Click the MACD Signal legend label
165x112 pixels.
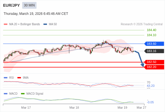point(35,94)
